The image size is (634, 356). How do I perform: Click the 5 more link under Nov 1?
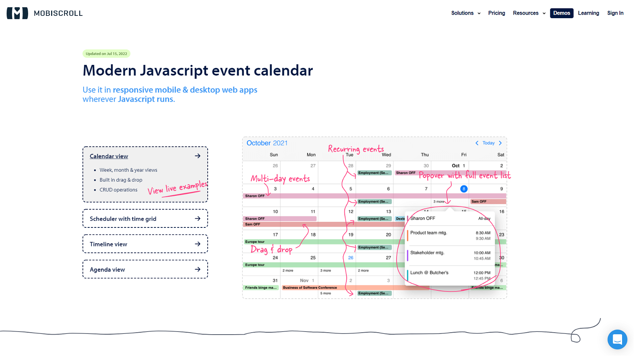coord(325,294)
